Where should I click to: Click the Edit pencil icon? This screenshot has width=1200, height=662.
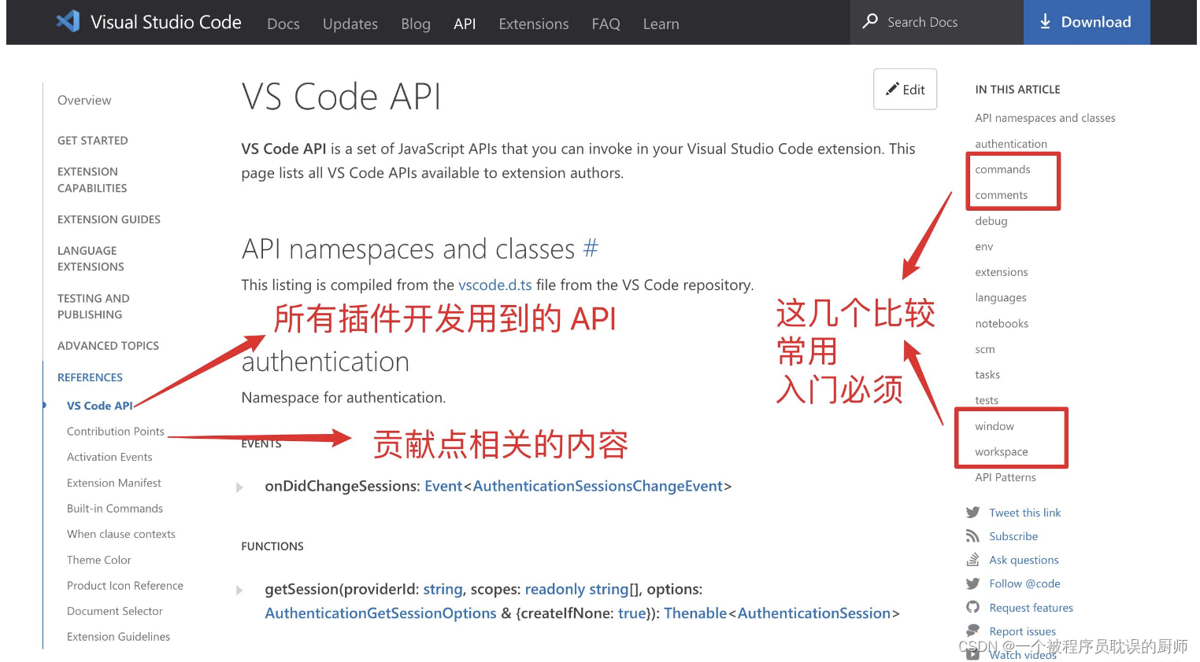click(892, 89)
